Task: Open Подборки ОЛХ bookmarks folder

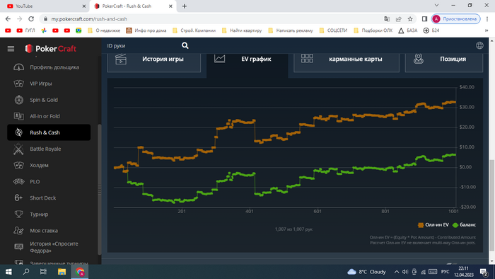Action: click(373, 30)
